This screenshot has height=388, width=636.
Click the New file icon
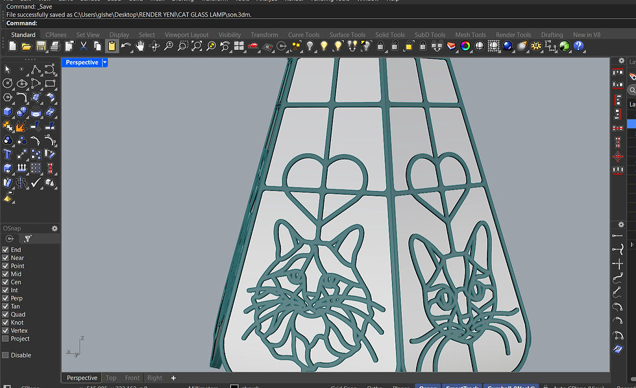coord(12,46)
